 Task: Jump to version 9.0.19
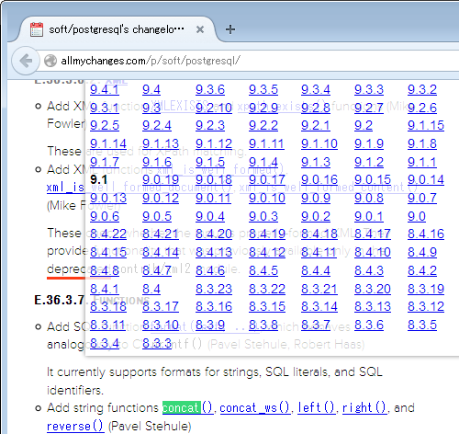click(x=161, y=179)
